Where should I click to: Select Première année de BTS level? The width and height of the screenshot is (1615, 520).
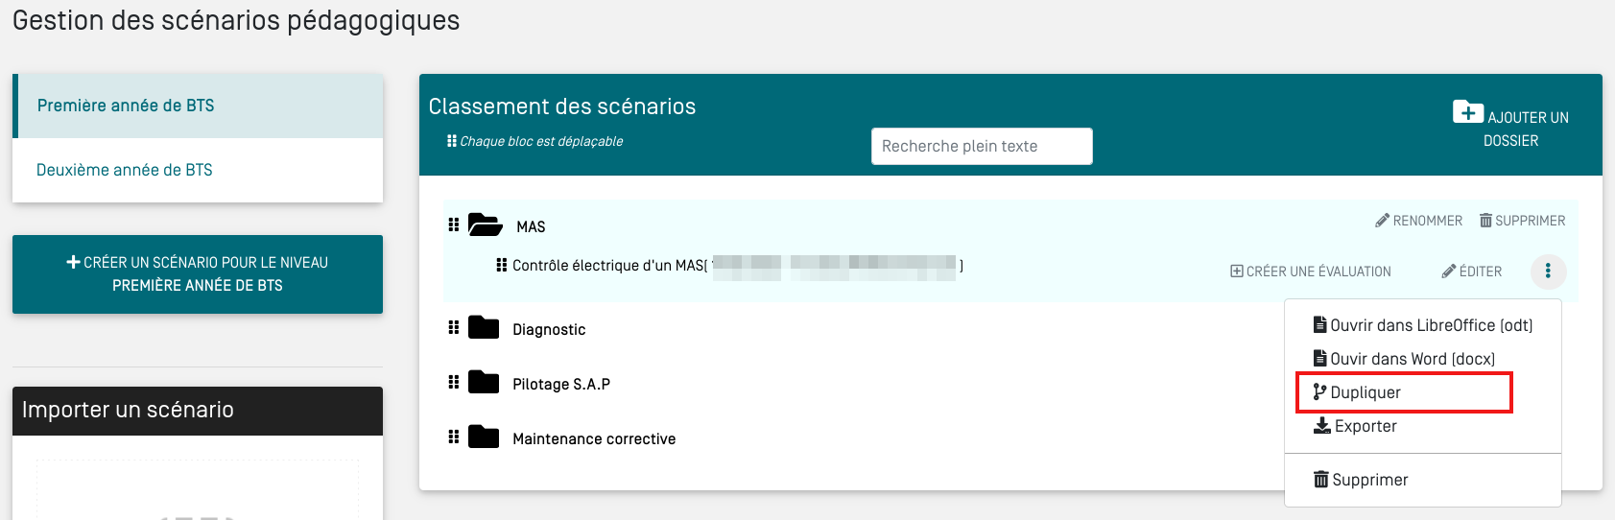[x=126, y=106]
